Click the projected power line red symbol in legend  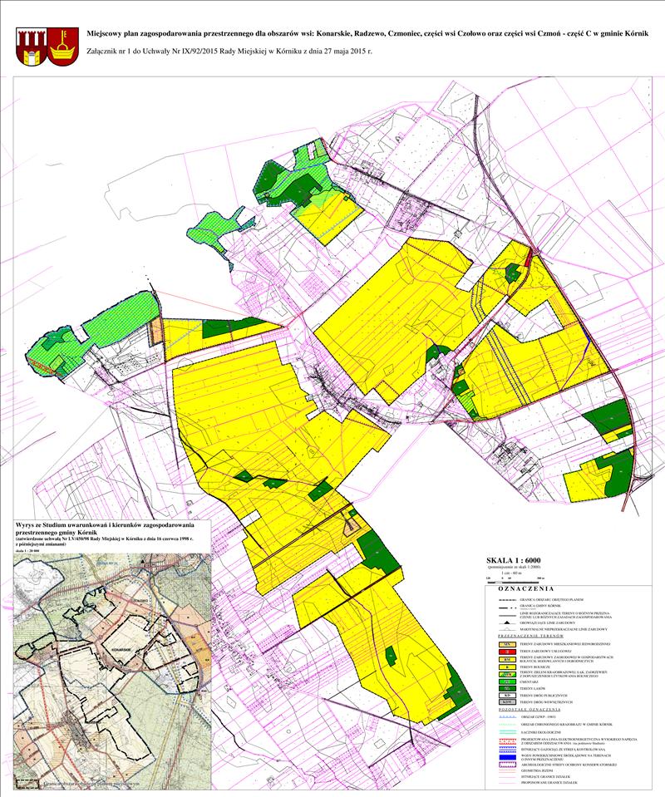point(507,741)
